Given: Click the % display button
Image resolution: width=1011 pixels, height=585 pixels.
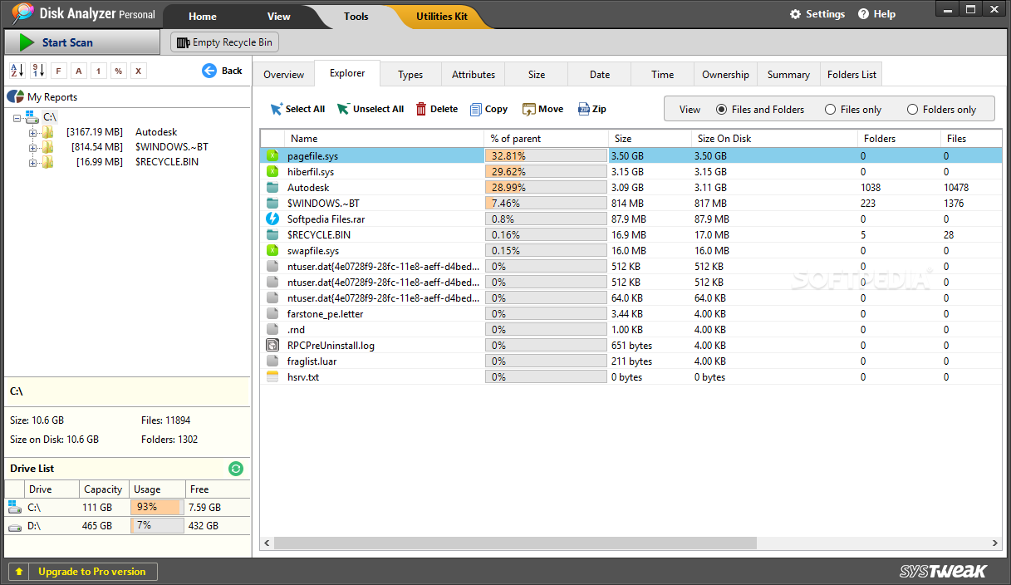Looking at the screenshot, I should tap(119, 71).
